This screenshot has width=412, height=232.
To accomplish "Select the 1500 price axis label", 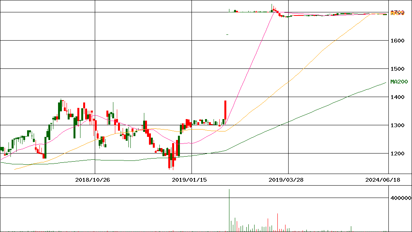I will tap(397, 69).
